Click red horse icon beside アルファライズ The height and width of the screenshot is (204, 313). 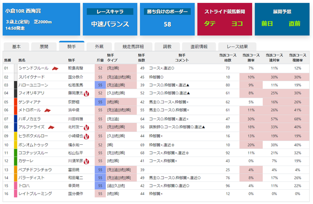coord(51,127)
